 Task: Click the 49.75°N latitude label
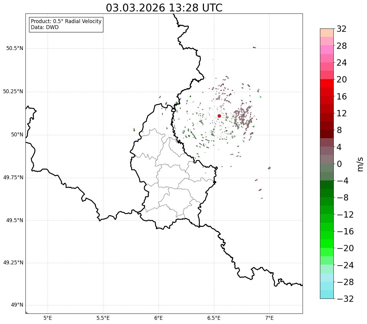point(13,177)
